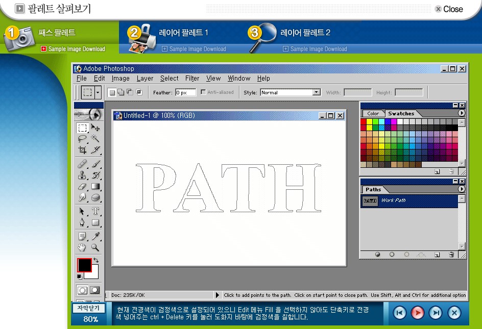Select the Smudge tool
Viewport: 482px width, 329px height.
[82, 197]
